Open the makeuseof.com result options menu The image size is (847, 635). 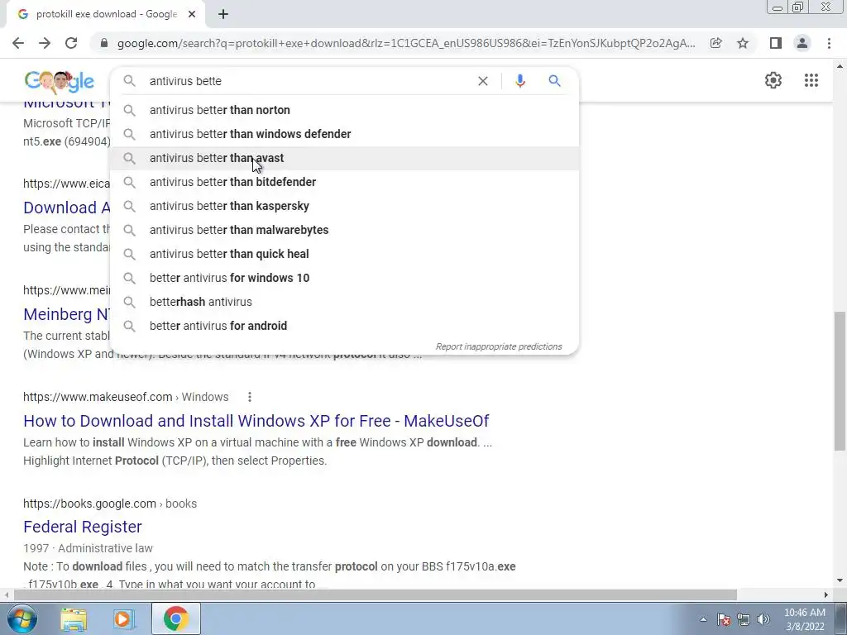250,397
